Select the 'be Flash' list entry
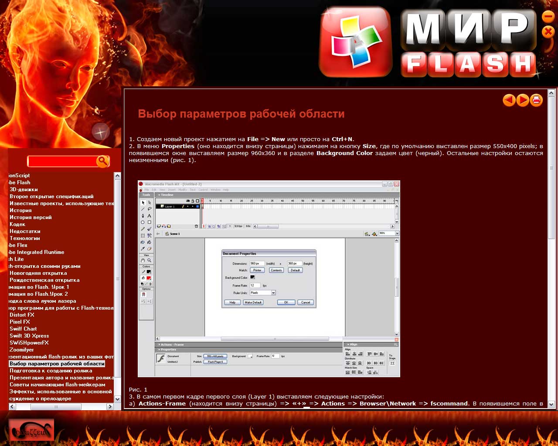This screenshot has height=446, width=558. point(20,182)
